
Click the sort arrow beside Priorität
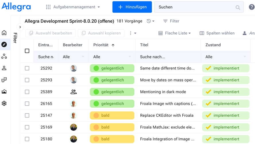(x=113, y=45)
